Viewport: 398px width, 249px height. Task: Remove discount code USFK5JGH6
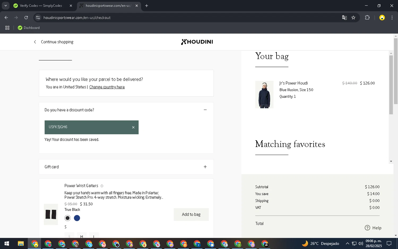(x=133, y=127)
